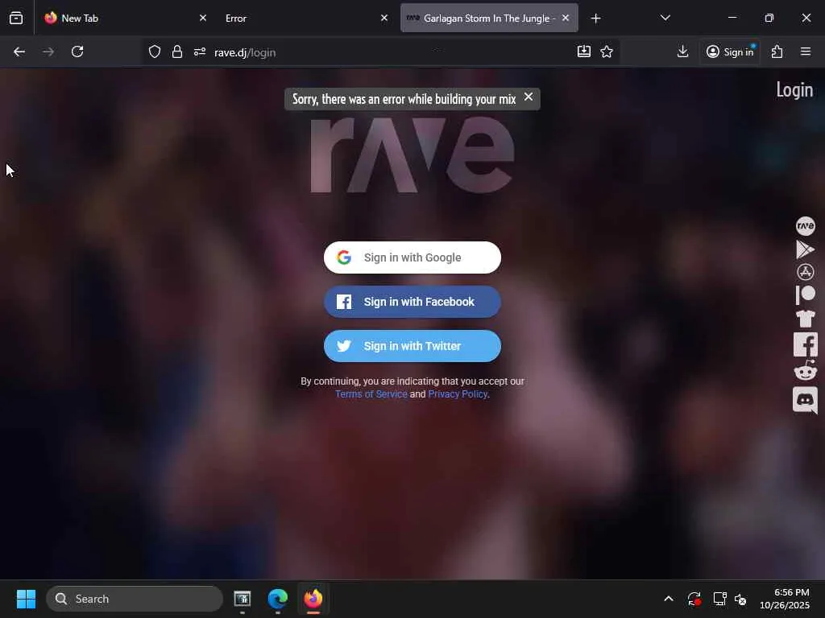
Task: Close the Error tab
Action: click(x=384, y=18)
